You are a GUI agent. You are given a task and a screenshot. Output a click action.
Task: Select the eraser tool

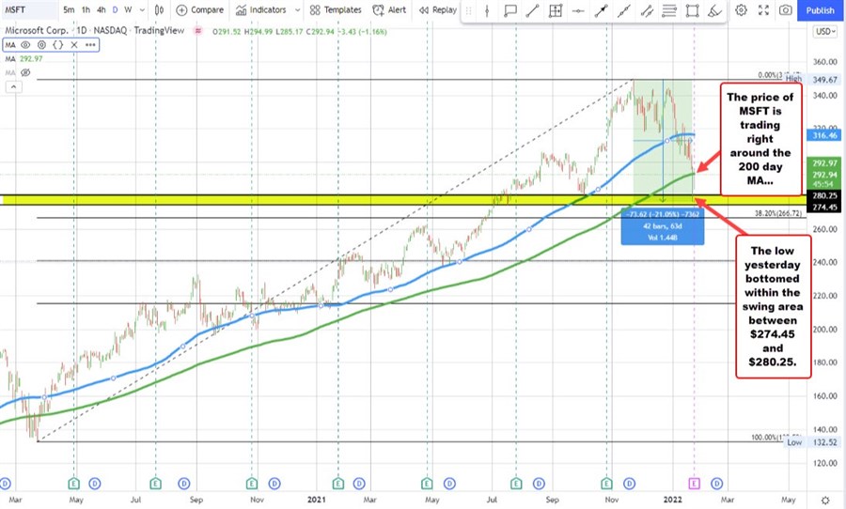point(715,10)
